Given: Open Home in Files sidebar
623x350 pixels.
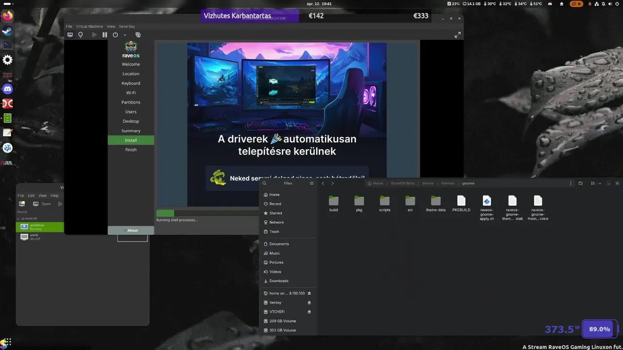Looking at the screenshot, I should 289,194.
